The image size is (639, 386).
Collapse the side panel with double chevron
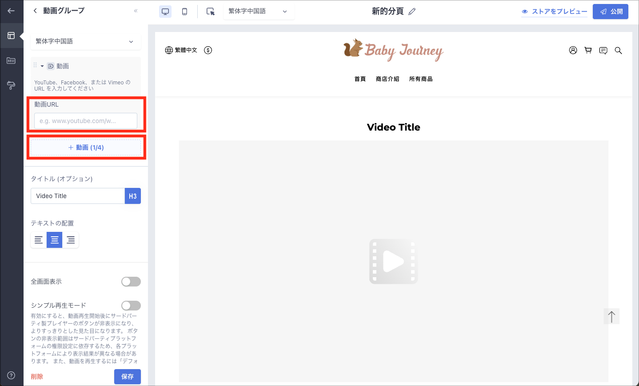136,11
